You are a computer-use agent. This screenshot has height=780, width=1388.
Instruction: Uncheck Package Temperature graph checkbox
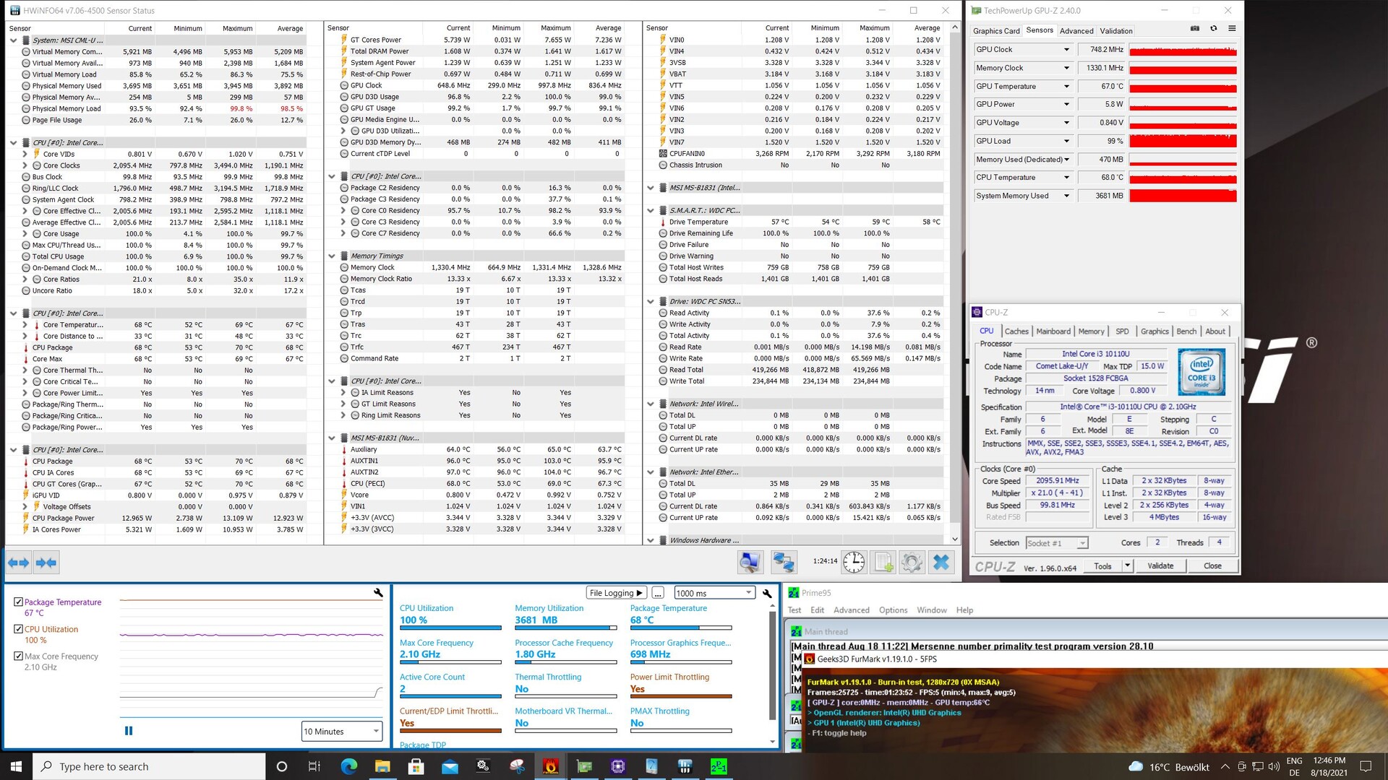pyautogui.click(x=18, y=602)
